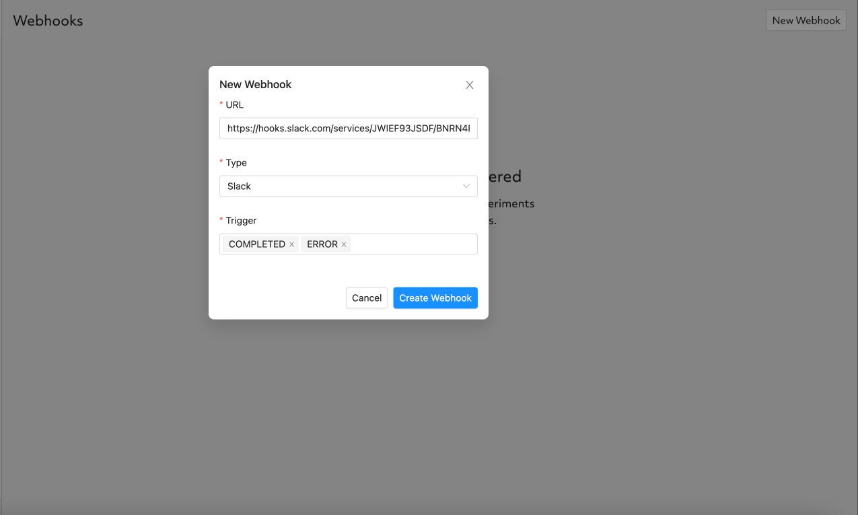Click the selected Slack type value
The height and width of the screenshot is (515, 858).
[239, 186]
